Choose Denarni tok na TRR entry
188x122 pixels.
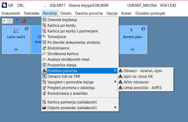pyautogui.click(x=80, y=76)
